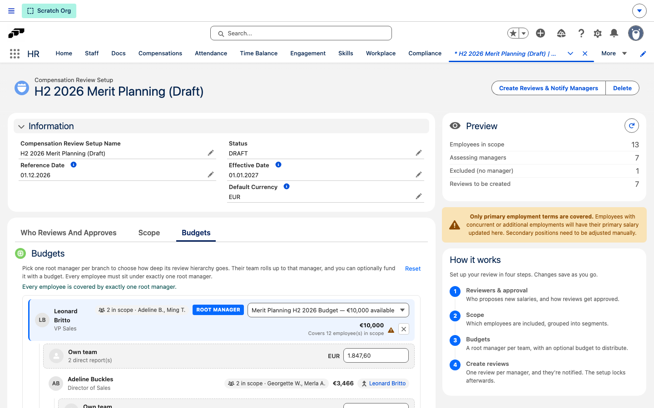Open the More navigation dropdown
This screenshot has height=408, width=654.
click(614, 53)
